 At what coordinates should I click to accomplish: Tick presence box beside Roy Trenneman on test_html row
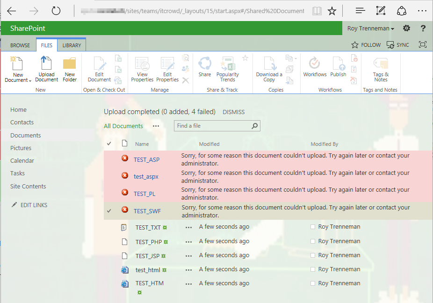[313, 269]
